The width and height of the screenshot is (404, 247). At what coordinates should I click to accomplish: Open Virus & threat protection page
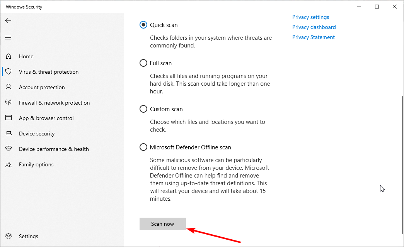(x=62, y=72)
